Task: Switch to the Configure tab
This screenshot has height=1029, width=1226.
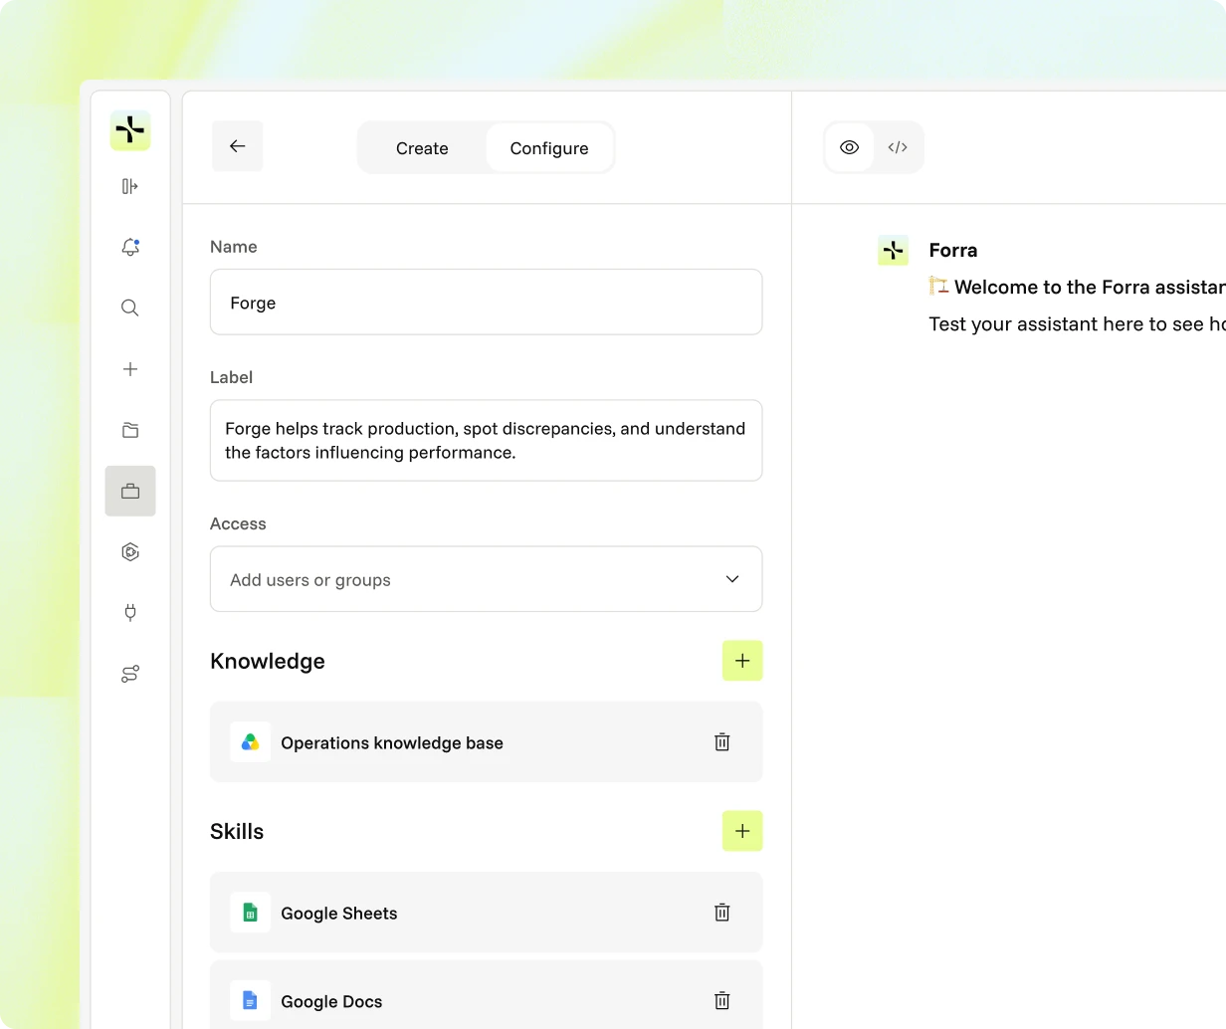Action: click(x=549, y=148)
